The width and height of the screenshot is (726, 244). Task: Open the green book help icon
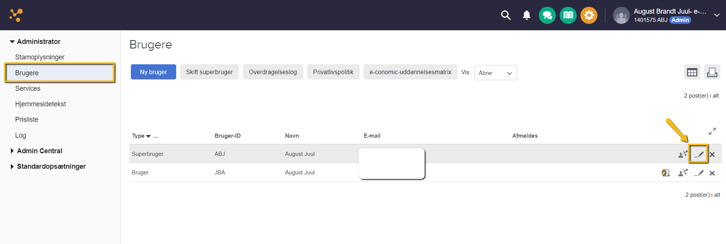click(x=568, y=16)
